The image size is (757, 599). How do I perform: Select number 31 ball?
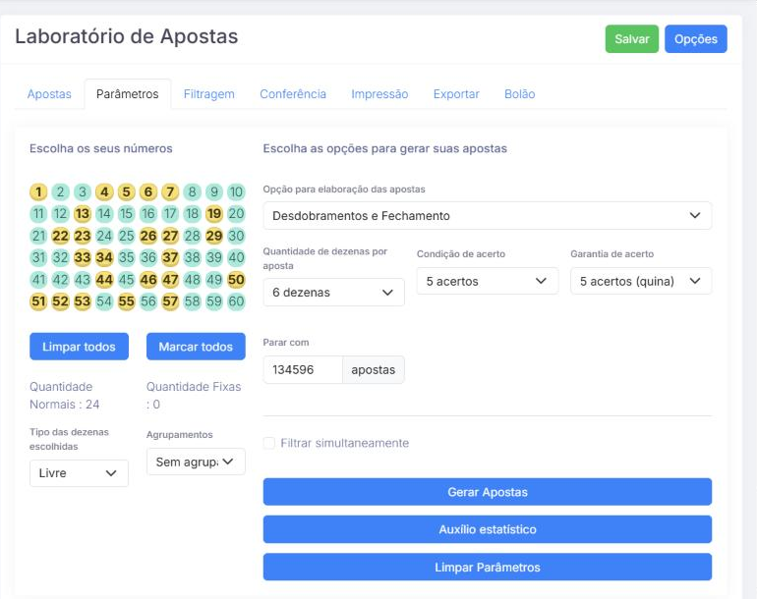coord(38,257)
